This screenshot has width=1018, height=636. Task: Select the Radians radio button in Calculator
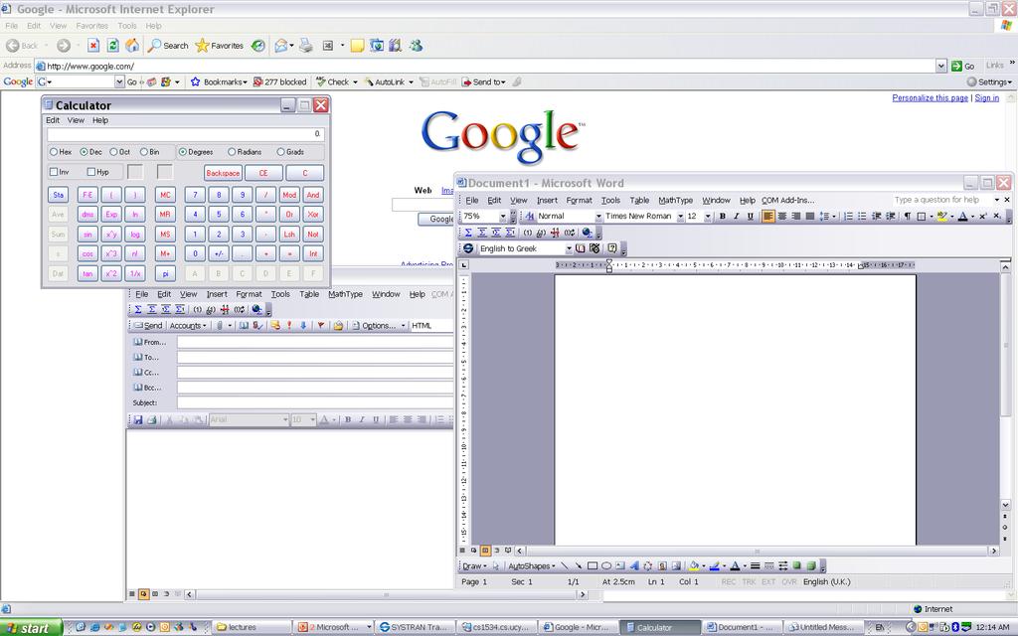(231, 152)
